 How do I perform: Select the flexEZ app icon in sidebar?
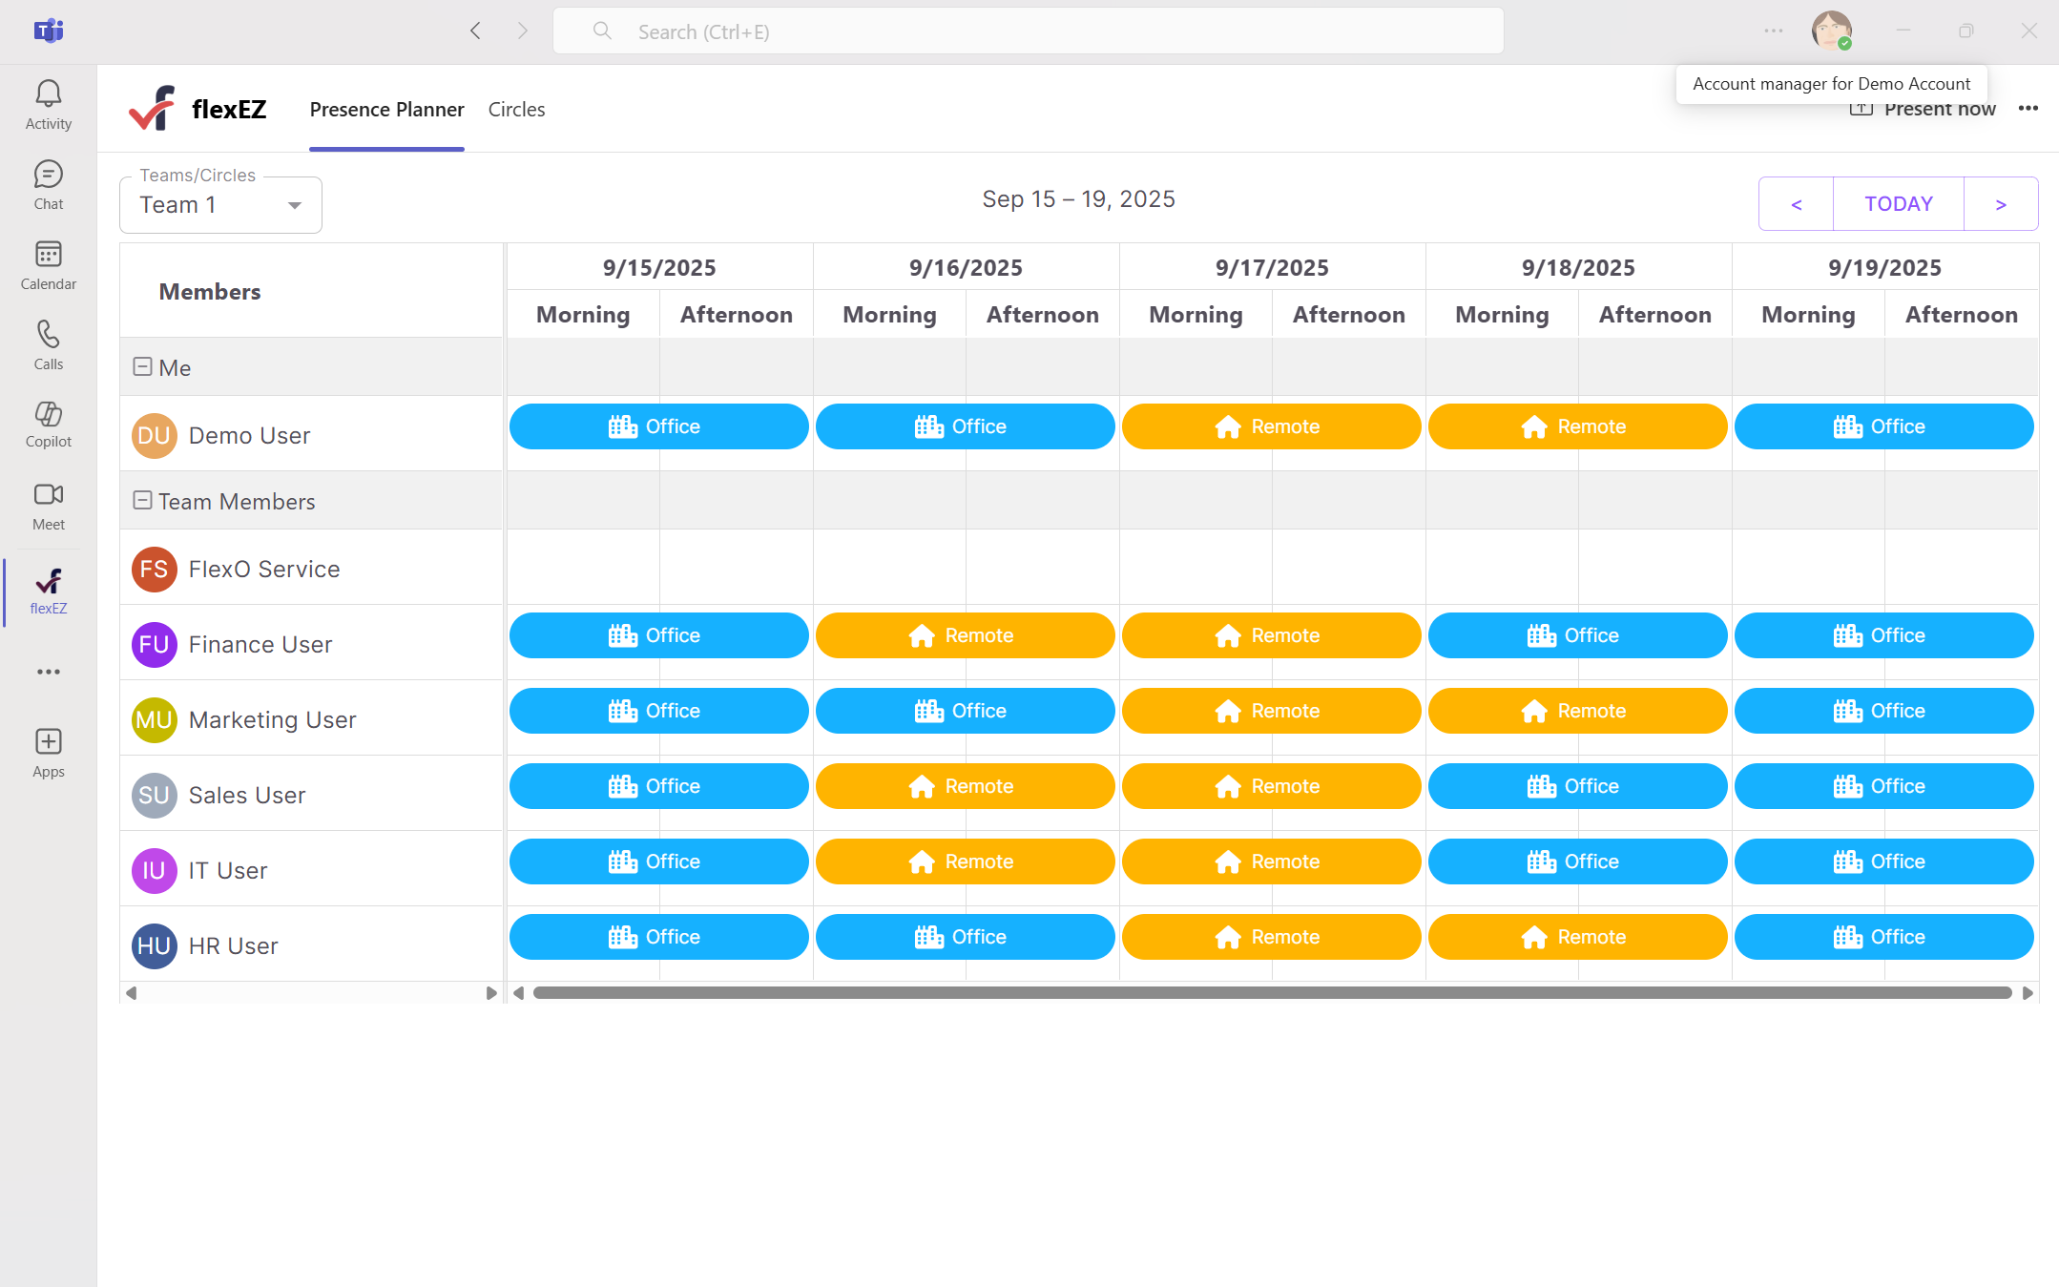tap(48, 590)
